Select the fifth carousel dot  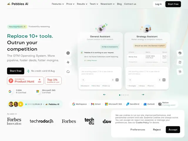(128, 95)
